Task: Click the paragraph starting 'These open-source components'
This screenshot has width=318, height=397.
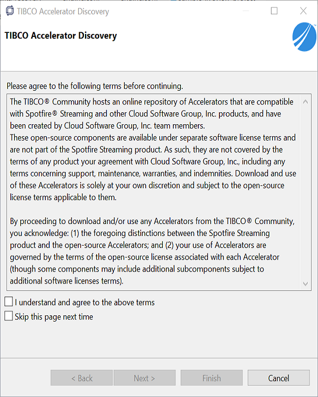Action: pyautogui.click(x=153, y=167)
